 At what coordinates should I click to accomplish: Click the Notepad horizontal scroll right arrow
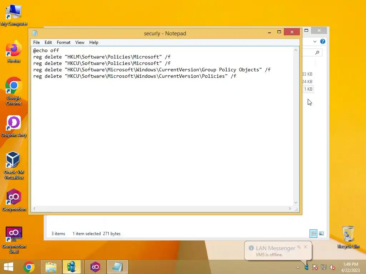[x=290, y=208]
